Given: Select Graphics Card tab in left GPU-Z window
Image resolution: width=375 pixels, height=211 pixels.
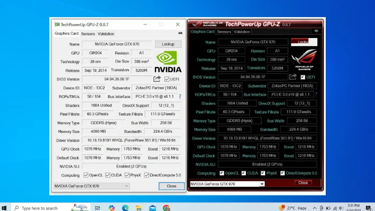Looking at the screenshot, I should [x=66, y=33].
